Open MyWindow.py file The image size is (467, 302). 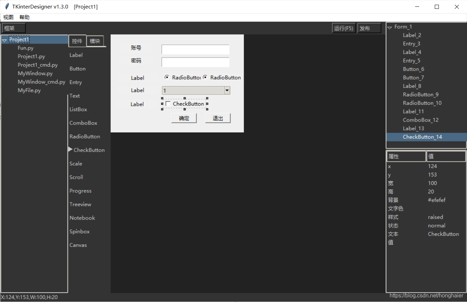click(x=35, y=74)
